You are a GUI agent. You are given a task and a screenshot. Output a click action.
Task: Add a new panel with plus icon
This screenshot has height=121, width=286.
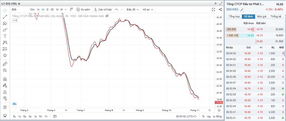215,3
